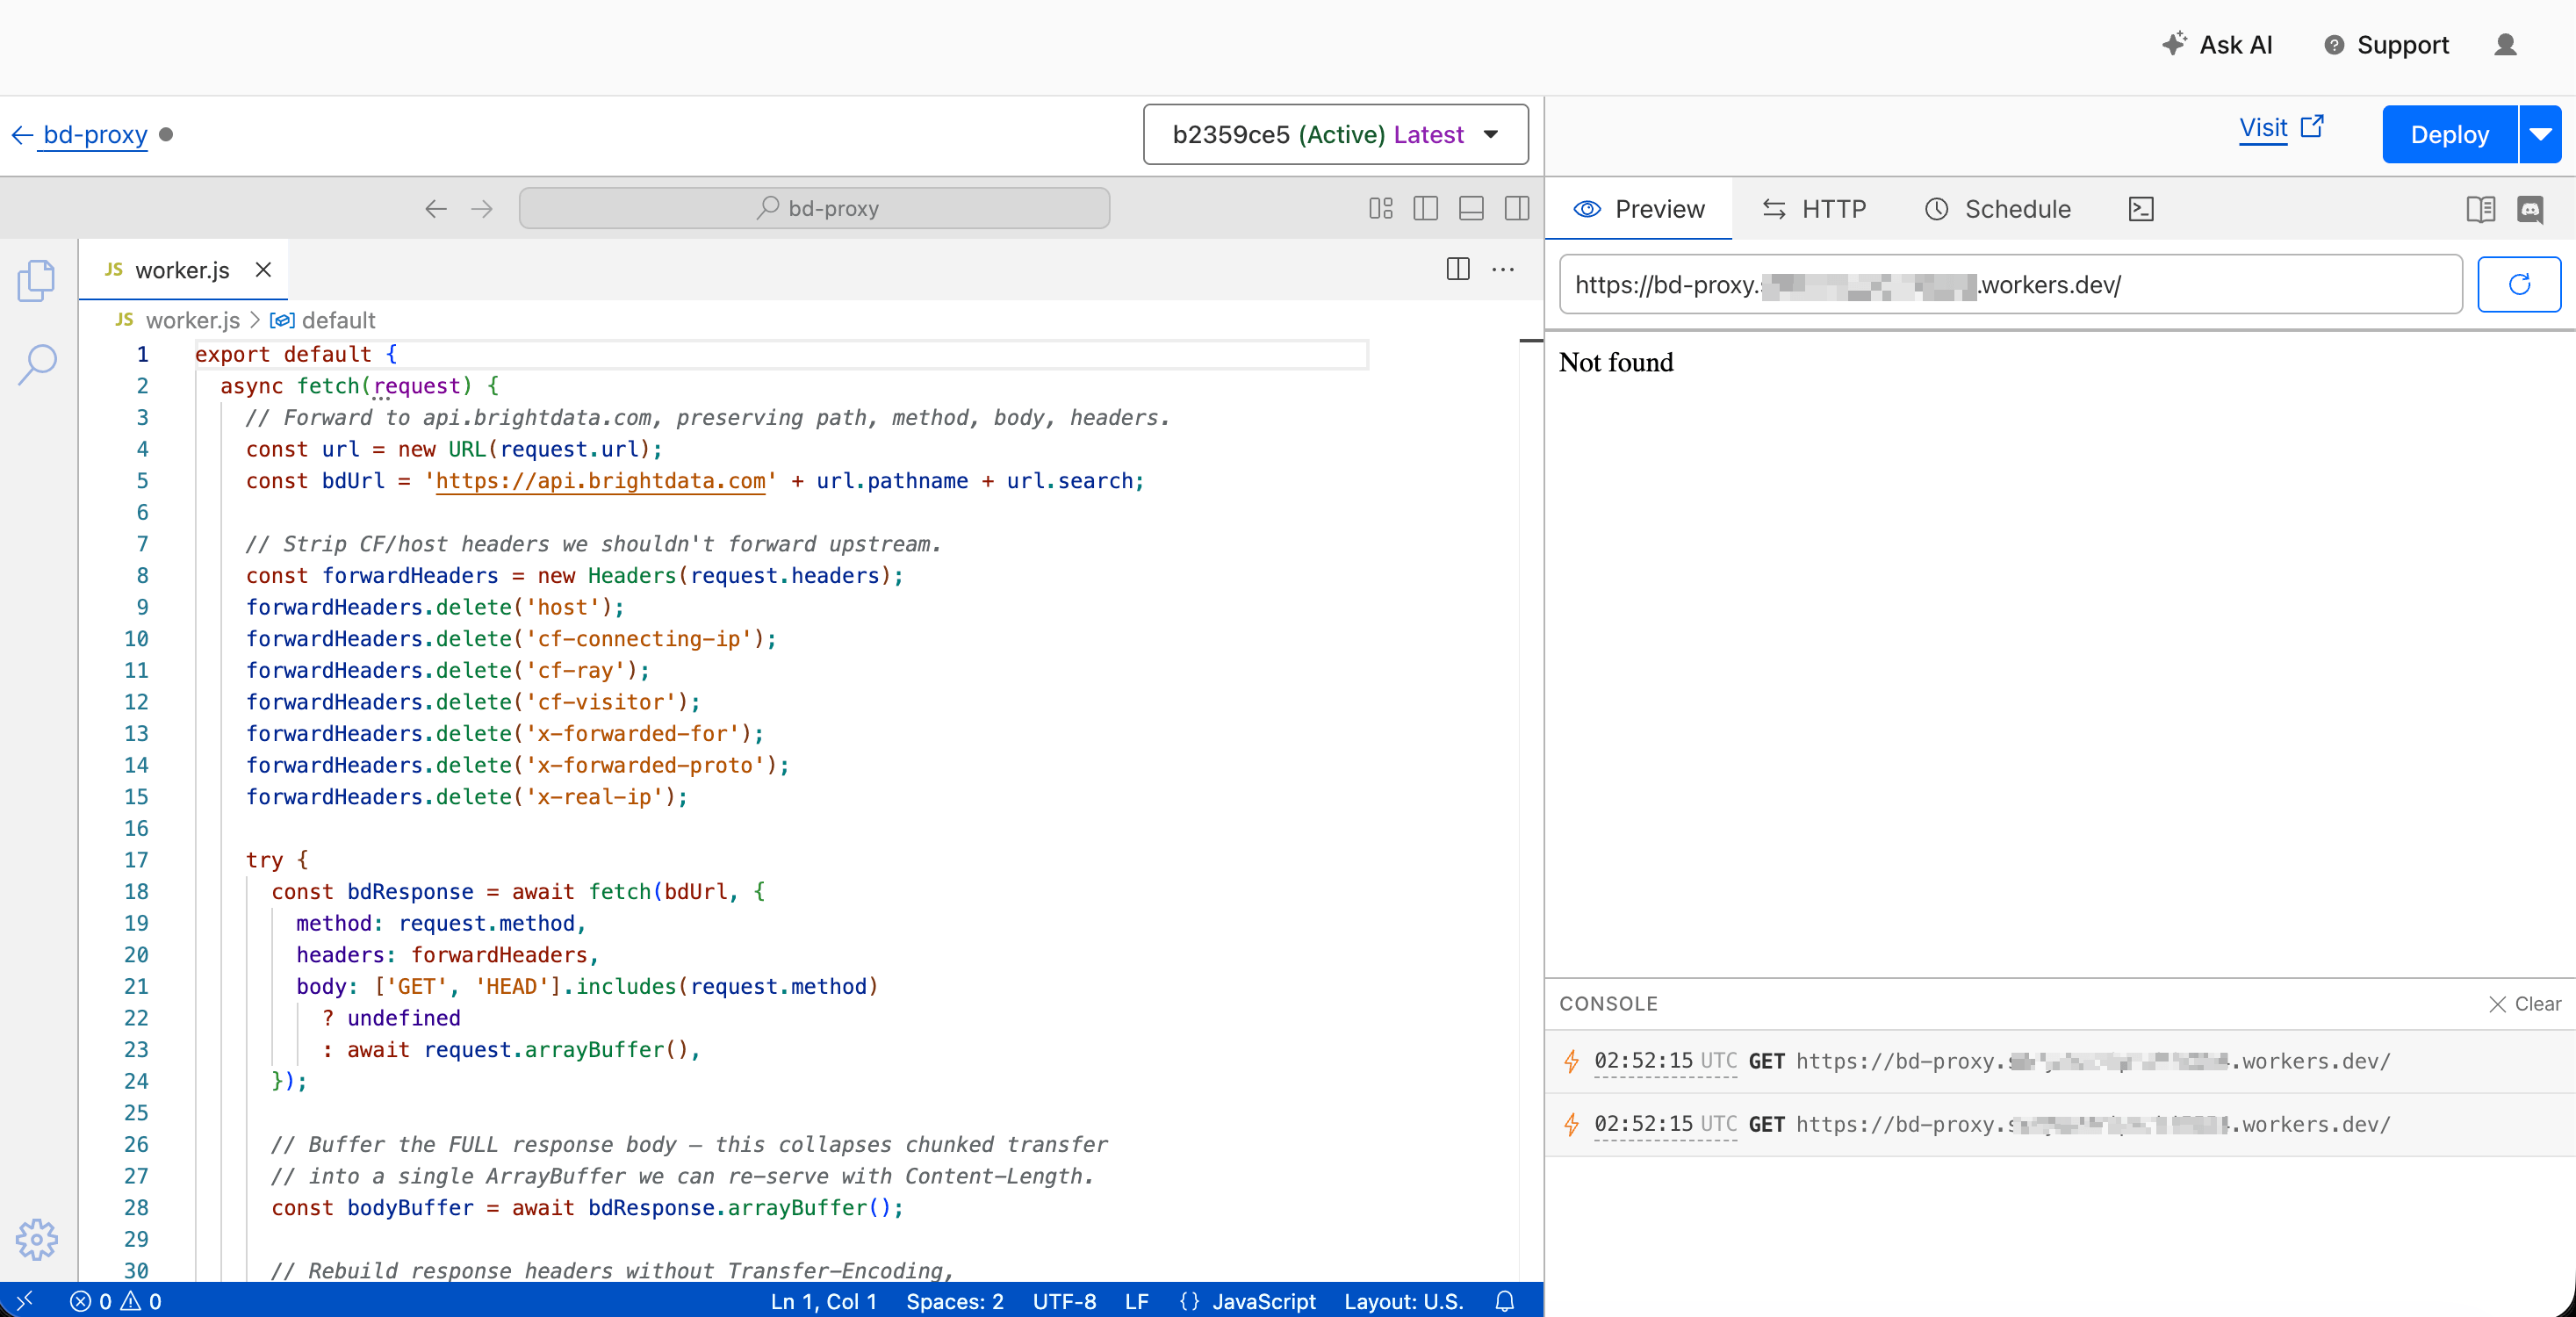Click Layout: U.S. status item

1404,1301
